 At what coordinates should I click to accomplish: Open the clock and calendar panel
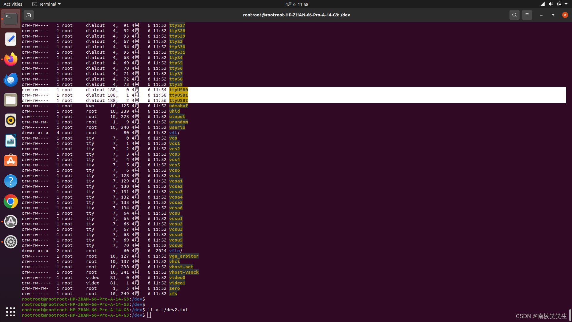[x=297, y=4]
